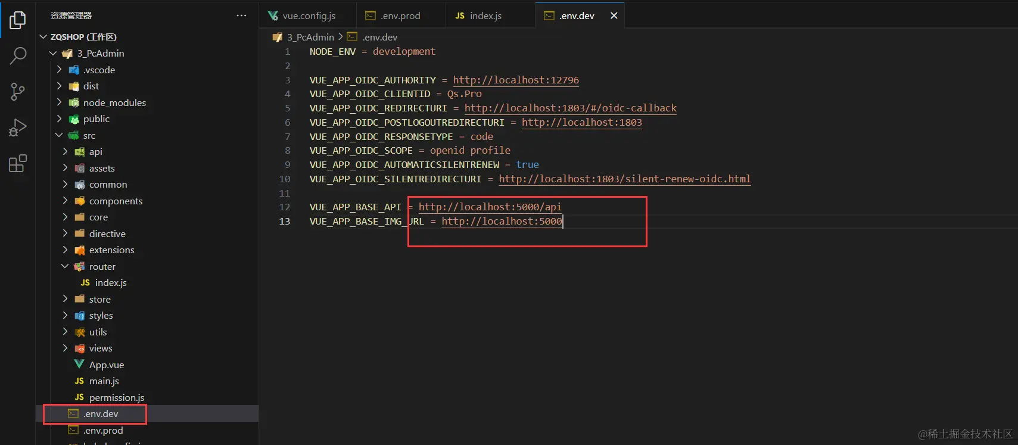Viewport: 1018px width, 445px height.
Task: Click the .vscode folder icon
Action: click(x=74, y=70)
